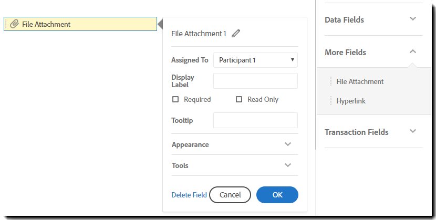This screenshot has height=220, width=436.
Task: Click the paperclip icon on the form field
Action: click(x=15, y=24)
